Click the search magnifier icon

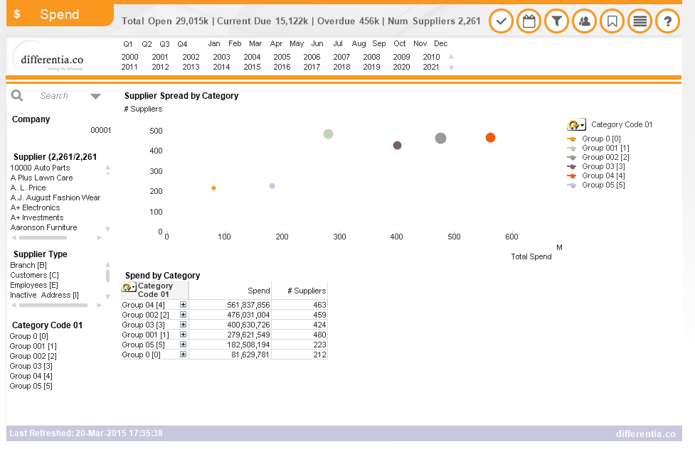pyautogui.click(x=17, y=95)
